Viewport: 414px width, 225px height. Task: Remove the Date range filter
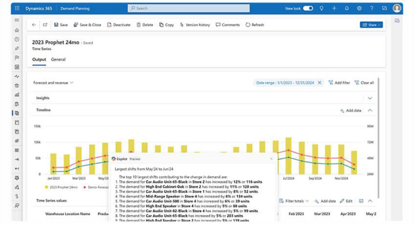(320, 83)
